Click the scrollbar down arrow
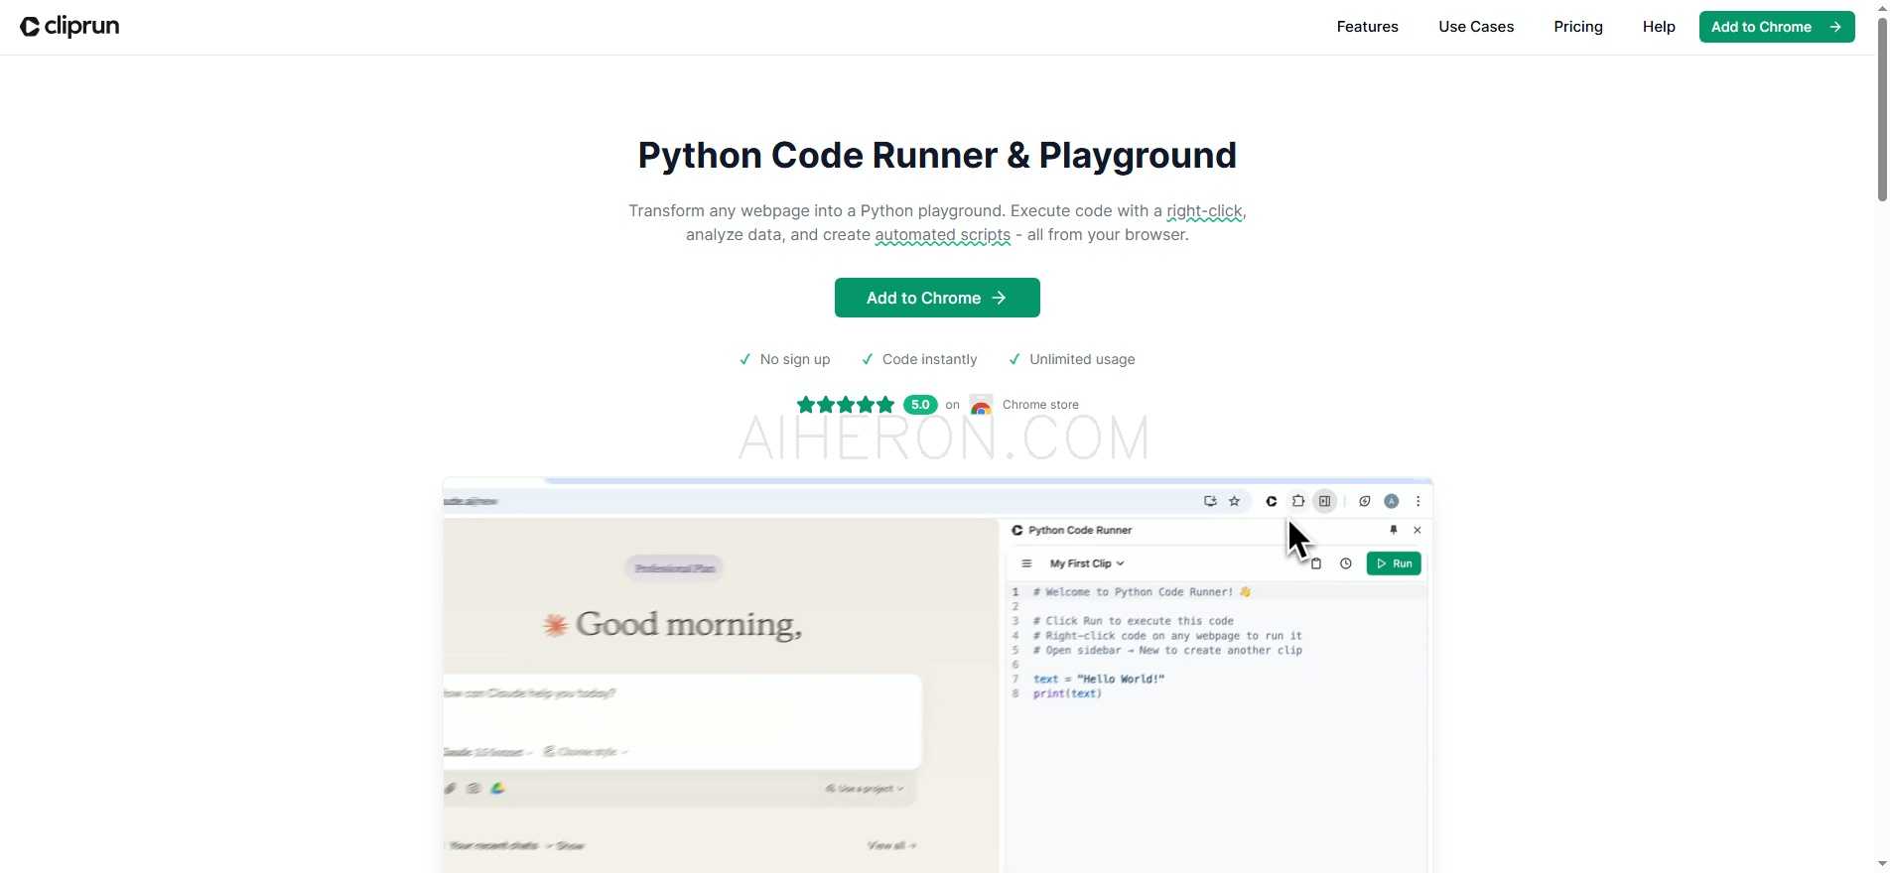Image resolution: width=1890 pixels, height=873 pixels. [1882, 864]
